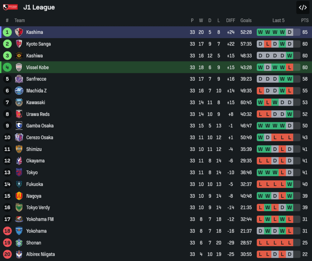Click the Kawasaki team crest

pos(19,102)
